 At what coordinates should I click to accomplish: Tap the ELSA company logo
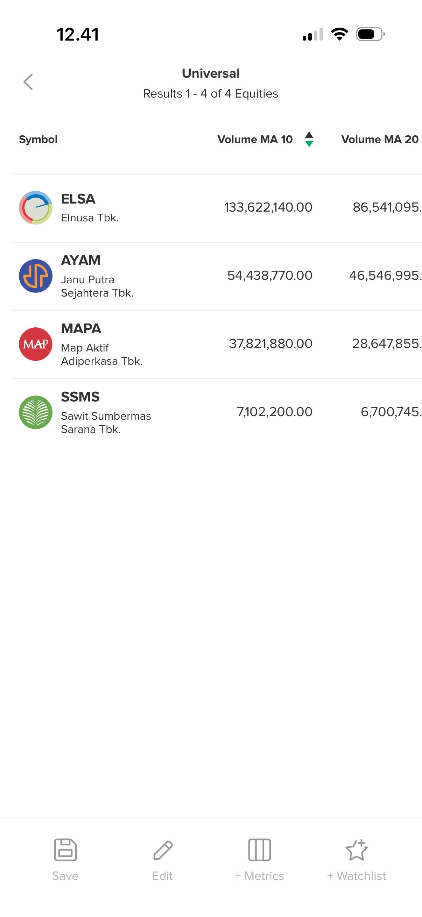point(36,207)
